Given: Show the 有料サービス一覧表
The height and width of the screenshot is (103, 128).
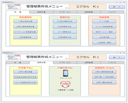Looking at the screenshot, I should point(104,32).
